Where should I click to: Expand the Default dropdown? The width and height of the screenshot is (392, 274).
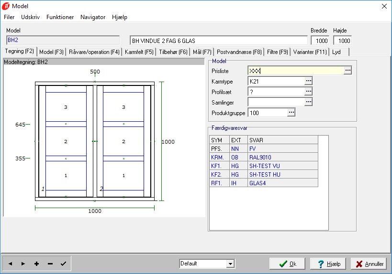231,263
